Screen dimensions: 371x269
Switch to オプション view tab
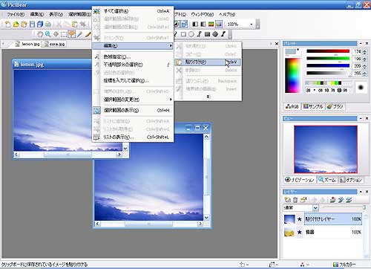[x=351, y=180]
